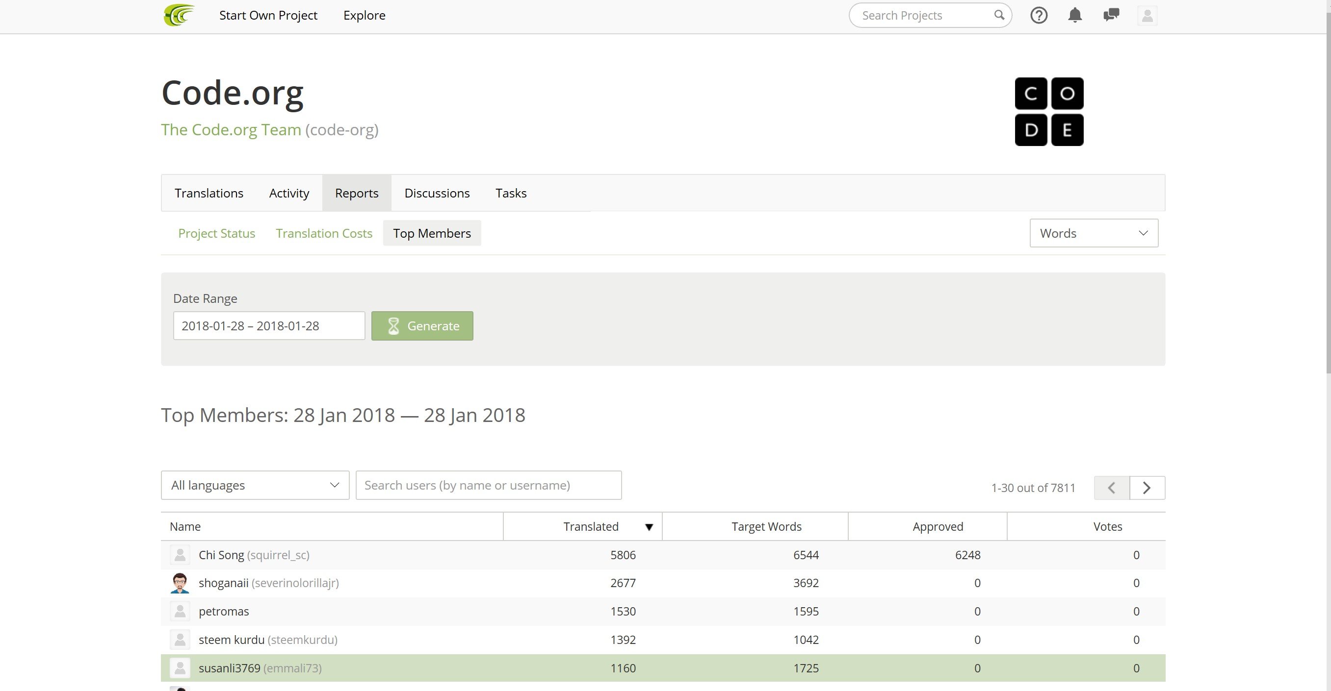The width and height of the screenshot is (1331, 691).
Task: Open susanli3769 (emmali73) member name
Action: (260, 668)
